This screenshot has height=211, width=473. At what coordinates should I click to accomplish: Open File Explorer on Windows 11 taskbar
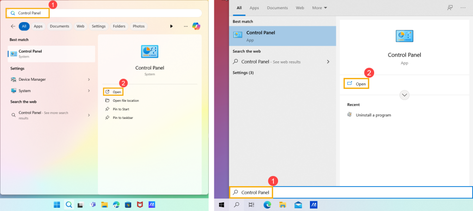pos(104,205)
